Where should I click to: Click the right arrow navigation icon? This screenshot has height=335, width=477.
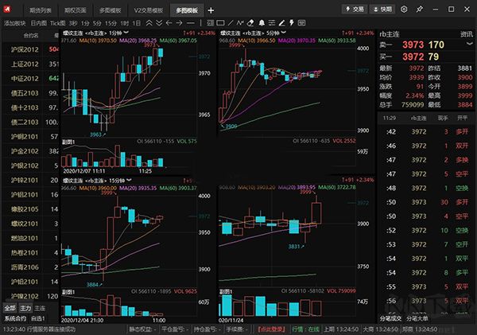(179, 23)
